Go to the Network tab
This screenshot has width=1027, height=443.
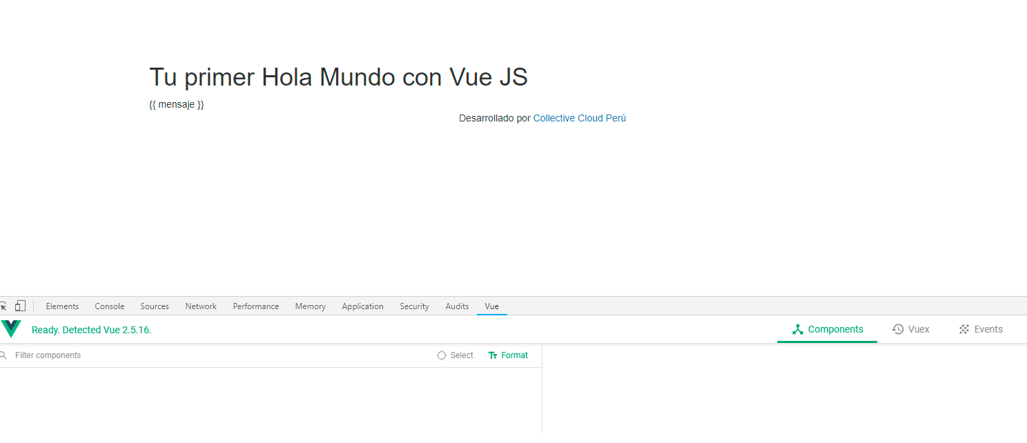[x=201, y=306]
